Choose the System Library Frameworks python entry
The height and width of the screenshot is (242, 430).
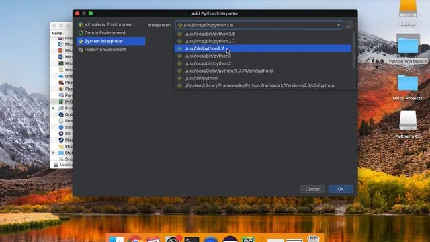(x=263, y=85)
